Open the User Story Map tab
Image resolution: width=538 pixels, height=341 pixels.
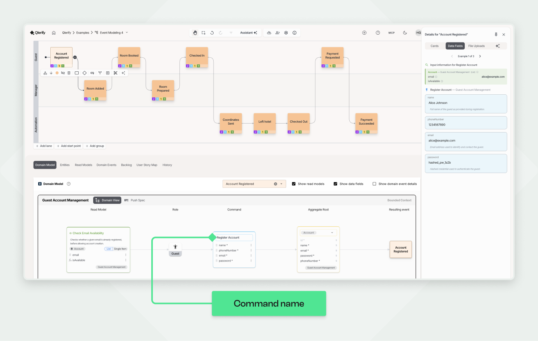coord(147,165)
